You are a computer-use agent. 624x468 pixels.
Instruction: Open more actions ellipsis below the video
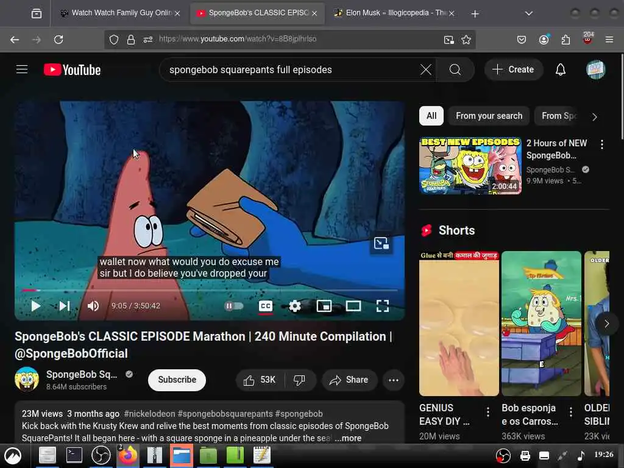pos(393,380)
